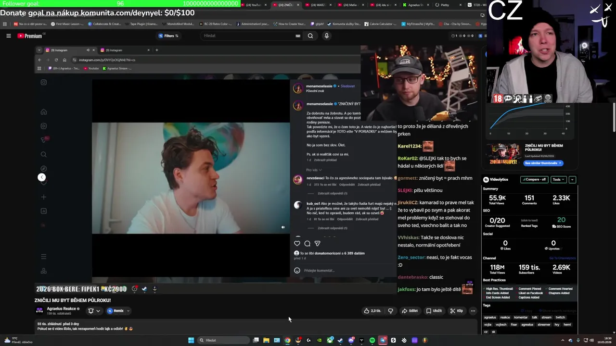This screenshot has height=346, width=616.
Task: Select the streamer tag chip
Action: (x=544, y=324)
